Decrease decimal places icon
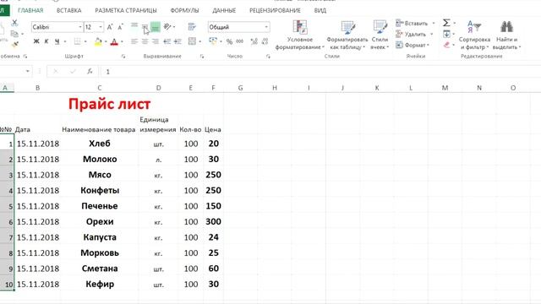541x304 pixels. click(x=265, y=41)
